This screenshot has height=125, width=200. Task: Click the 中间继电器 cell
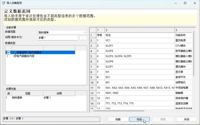pyautogui.click(x=183, y=88)
